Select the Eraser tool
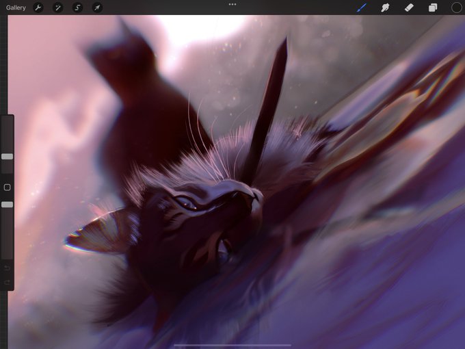The width and height of the screenshot is (465, 349). [409, 8]
